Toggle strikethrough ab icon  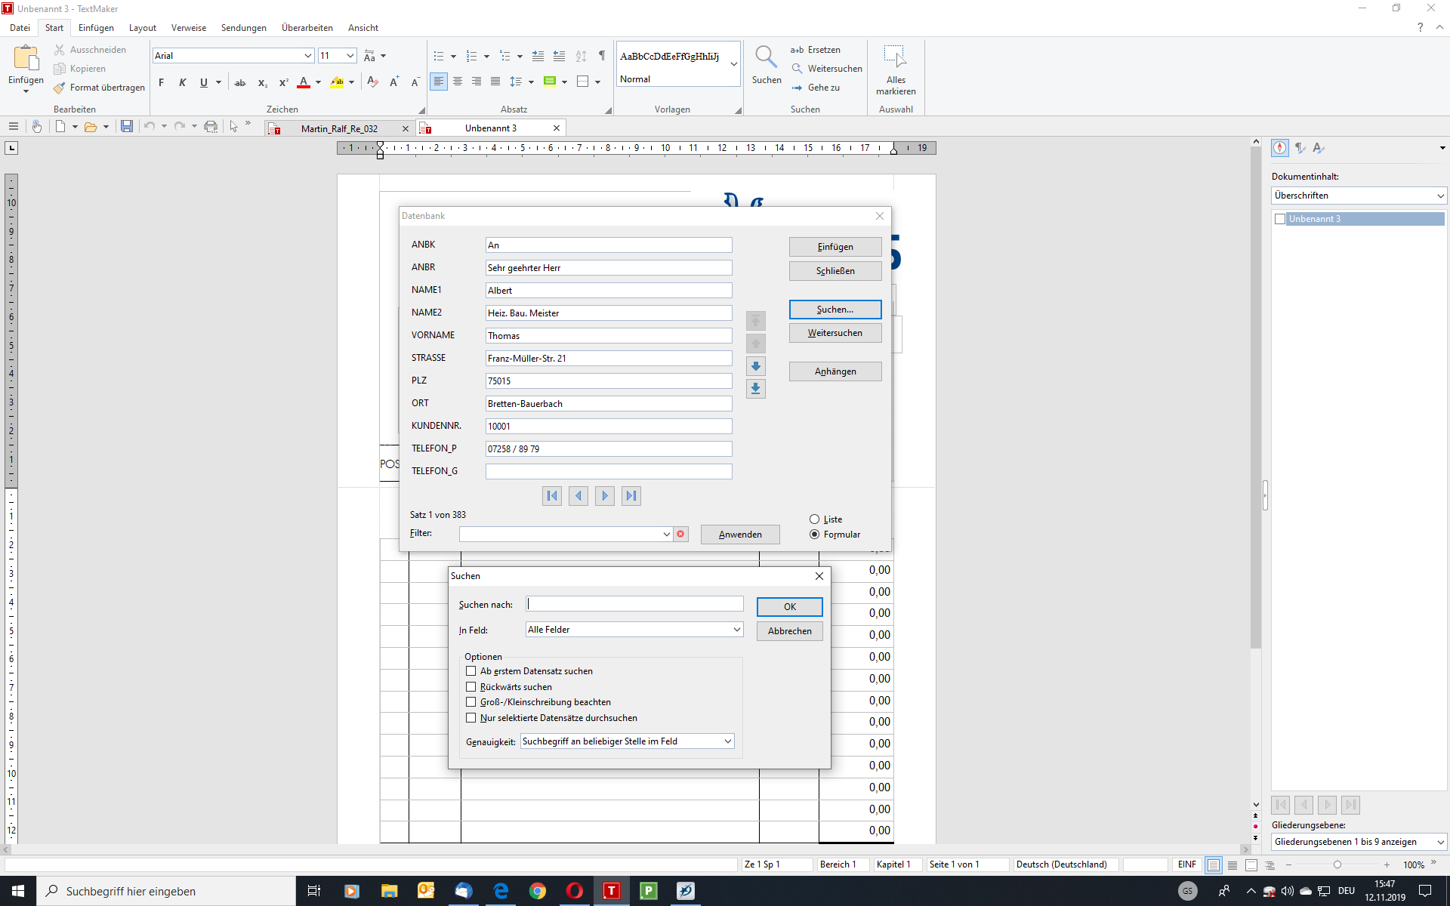click(x=240, y=82)
